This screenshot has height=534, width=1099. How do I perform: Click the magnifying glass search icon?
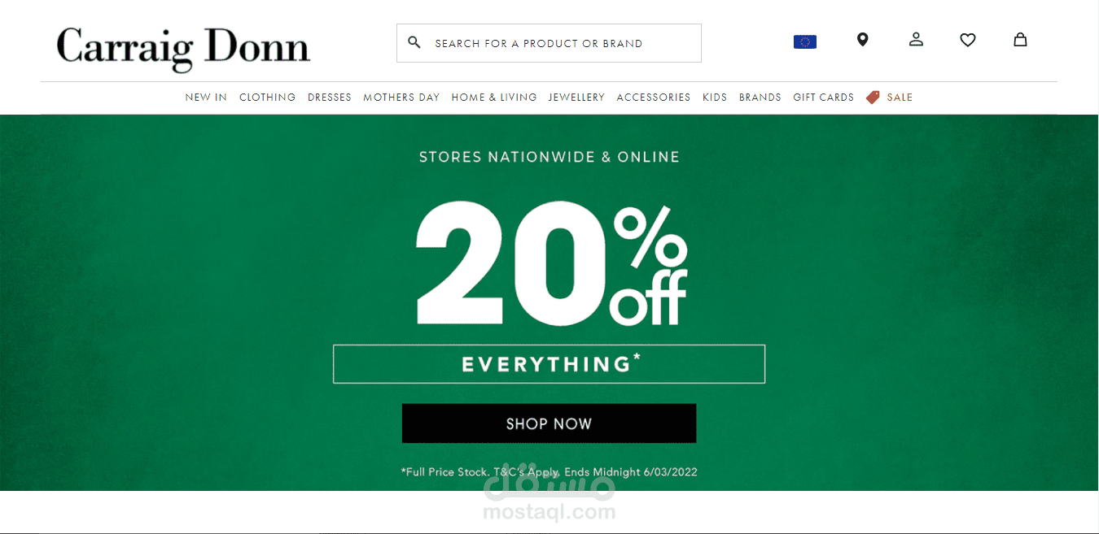click(414, 42)
